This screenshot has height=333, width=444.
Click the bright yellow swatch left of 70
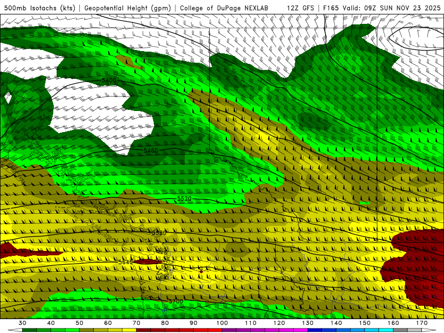[x=129, y=330]
